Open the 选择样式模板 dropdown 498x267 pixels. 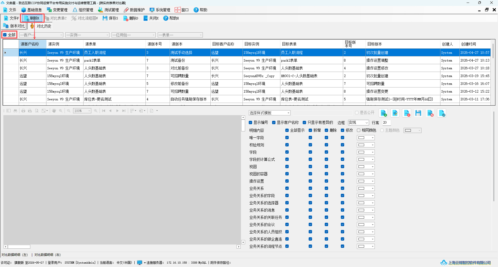click(269, 113)
